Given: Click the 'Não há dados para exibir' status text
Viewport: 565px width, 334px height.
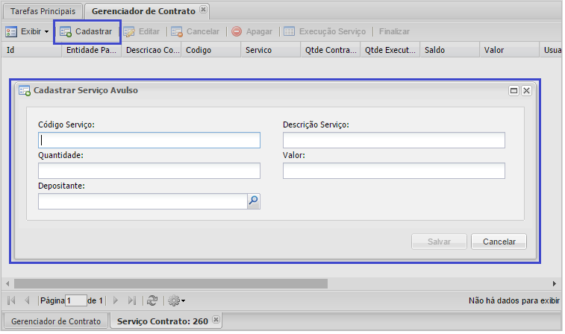Looking at the screenshot, I should click(514, 300).
